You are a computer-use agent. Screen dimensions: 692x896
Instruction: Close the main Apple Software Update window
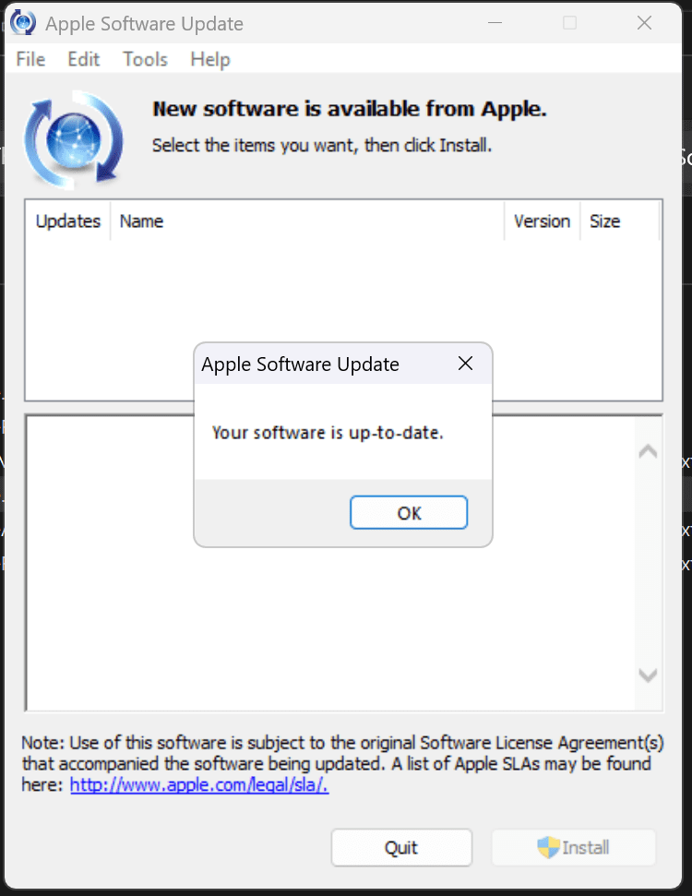(x=644, y=23)
